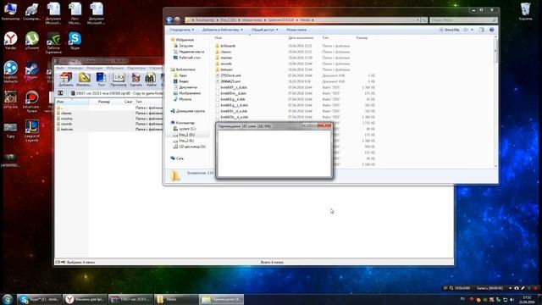The height and width of the screenshot is (305, 542).
Task: Open Добавить в библиотеку dropdown in Explorer
Action: [222, 30]
